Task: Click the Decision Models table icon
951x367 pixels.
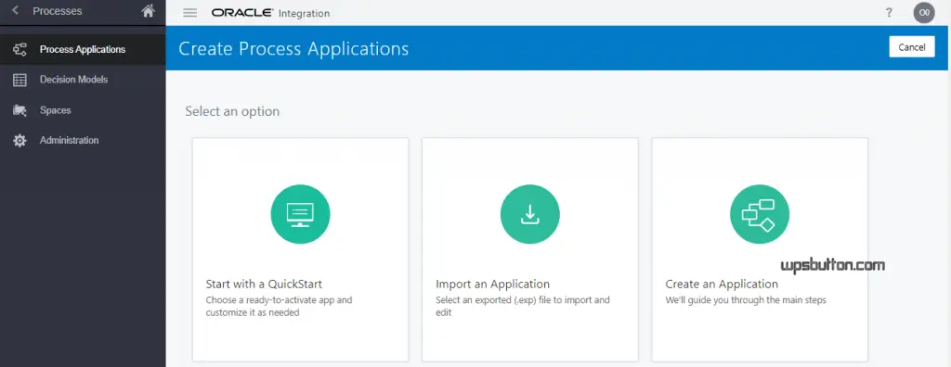Action: click(20, 80)
